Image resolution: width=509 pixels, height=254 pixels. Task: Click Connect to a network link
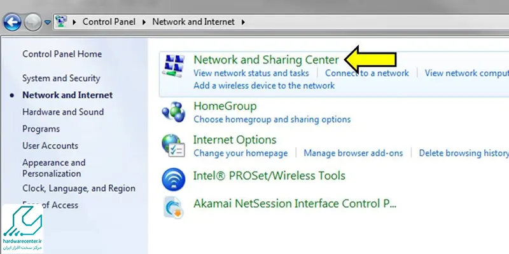tap(367, 73)
